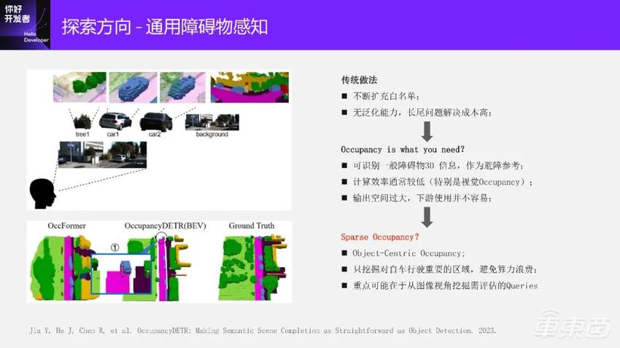Viewport: 620px width, 348px height.
Task: Click the down arrow above Sparse Occupancy
Action: coord(427,217)
